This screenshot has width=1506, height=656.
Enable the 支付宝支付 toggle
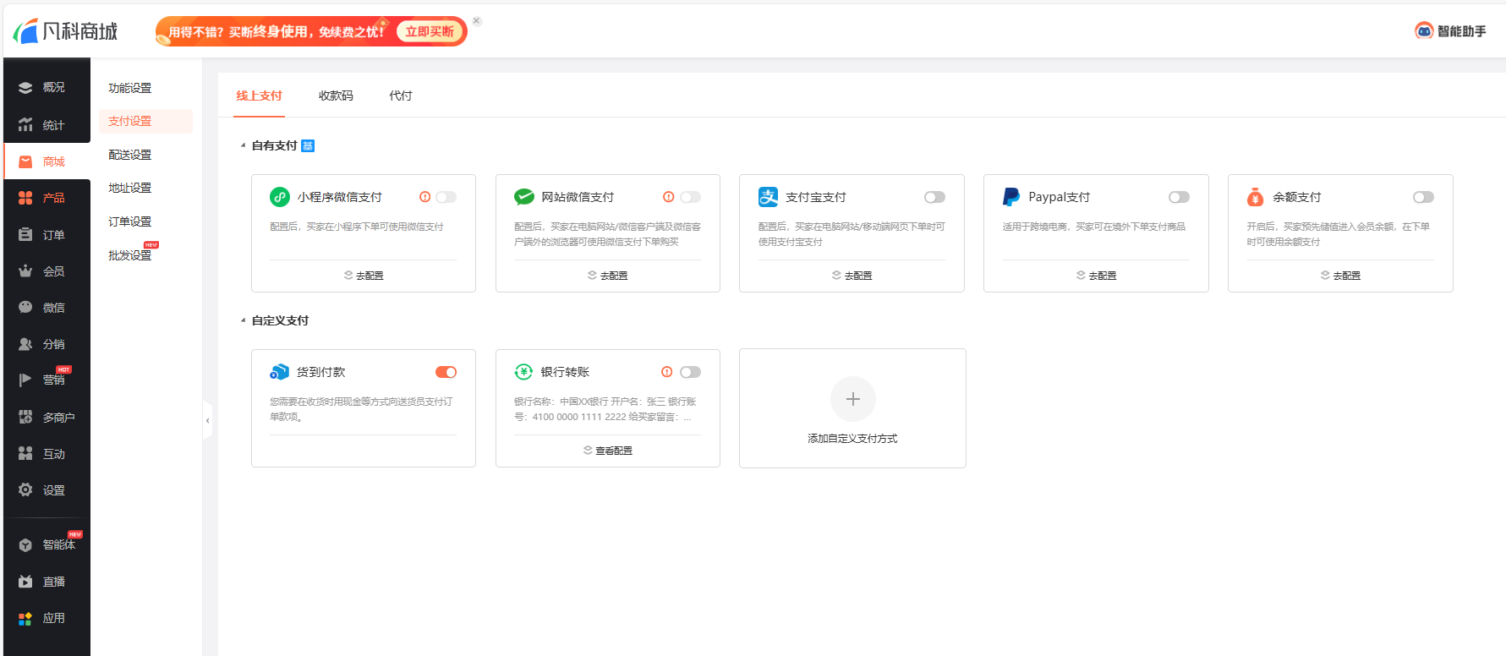pos(934,197)
